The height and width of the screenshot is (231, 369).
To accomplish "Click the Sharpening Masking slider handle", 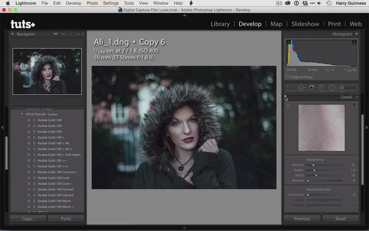I will coord(308,181).
